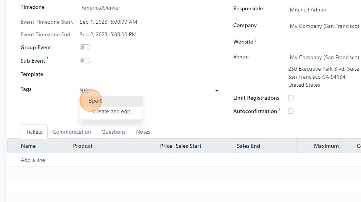Screen dimensions: 361x202
Task: Switch to the Notes tab
Action: click(143, 132)
